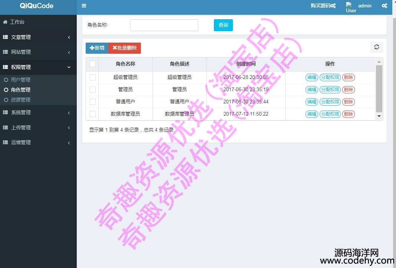Click circle icon beside 用户管理
Image resolution: width=396 pixels, height=268 pixels.
pos(6,80)
